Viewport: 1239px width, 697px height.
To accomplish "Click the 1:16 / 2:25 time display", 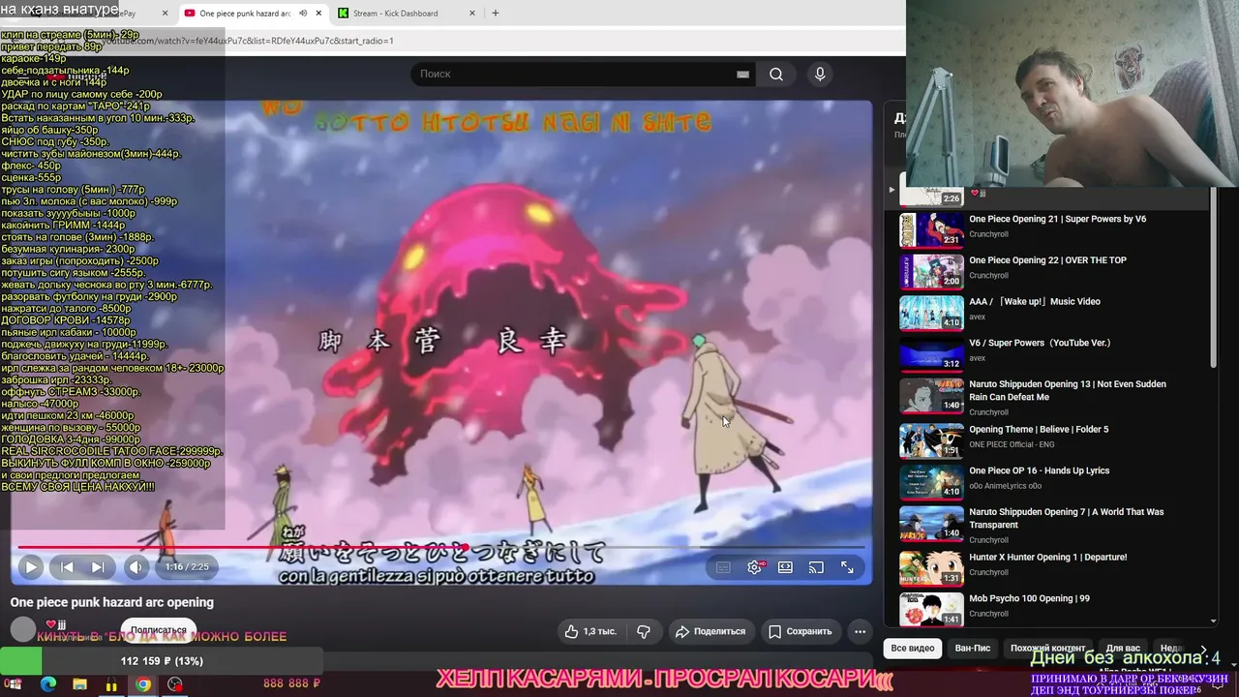I will coord(187,567).
